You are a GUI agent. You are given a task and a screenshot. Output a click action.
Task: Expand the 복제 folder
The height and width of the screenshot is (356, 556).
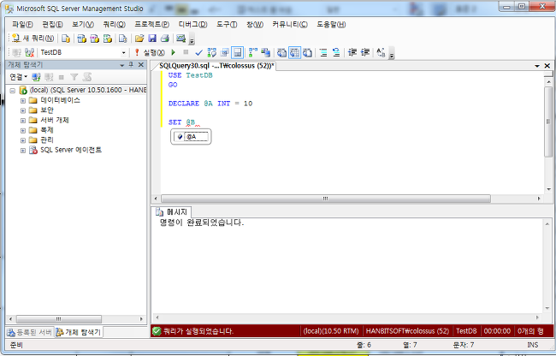pos(23,130)
